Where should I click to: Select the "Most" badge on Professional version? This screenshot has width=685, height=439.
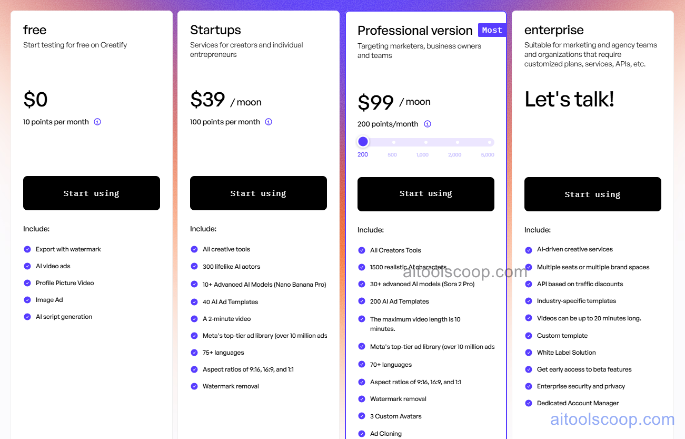(x=492, y=30)
